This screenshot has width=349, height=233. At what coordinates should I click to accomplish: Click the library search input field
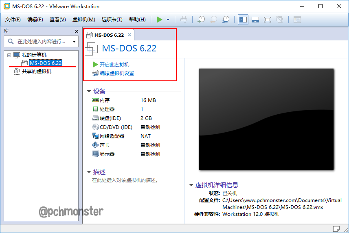coord(41,42)
